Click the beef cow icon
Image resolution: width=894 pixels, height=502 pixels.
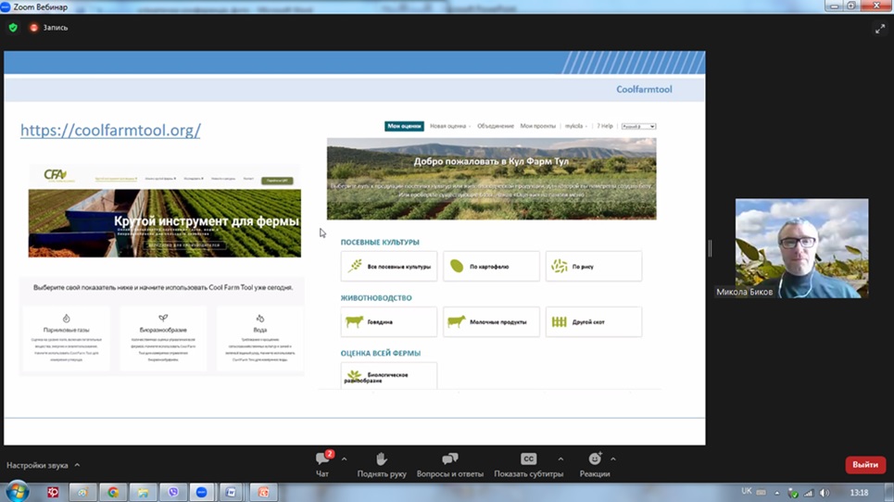[354, 321]
